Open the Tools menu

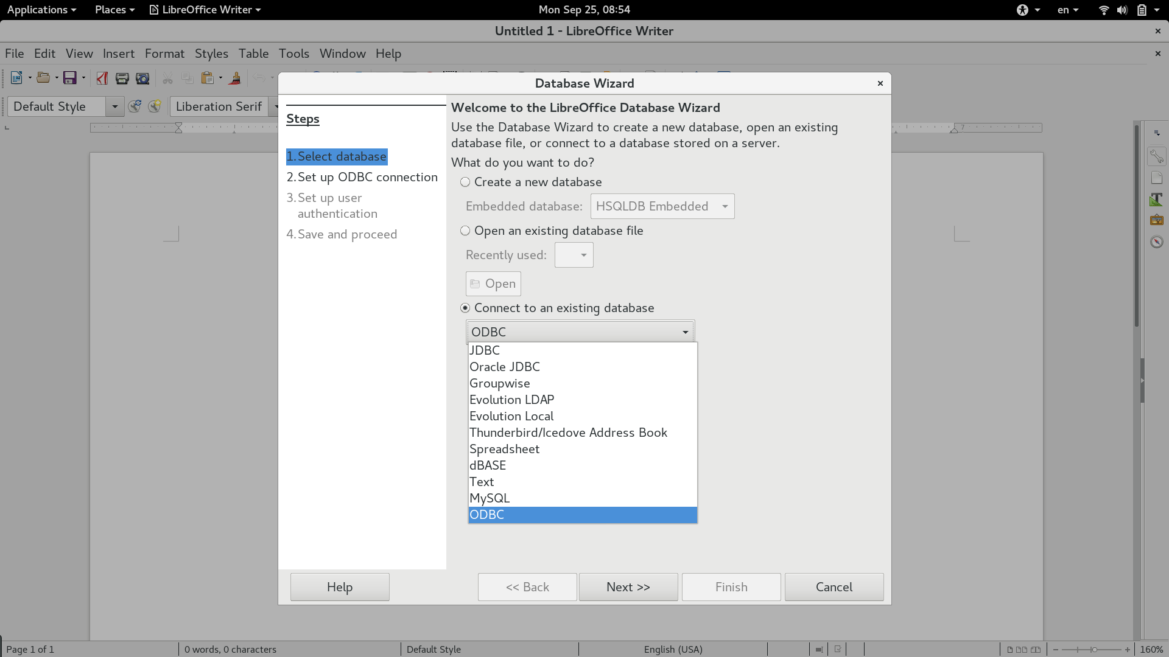coord(294,54)
